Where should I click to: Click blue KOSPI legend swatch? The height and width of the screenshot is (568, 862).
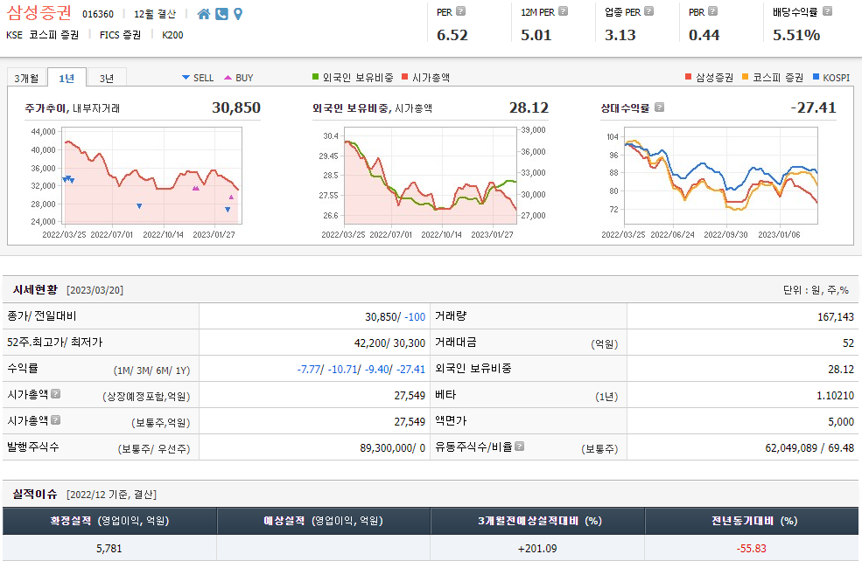coord(816,77)
